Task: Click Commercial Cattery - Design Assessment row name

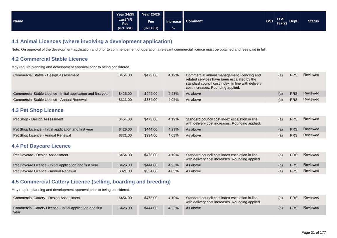Action: [47, 198]
